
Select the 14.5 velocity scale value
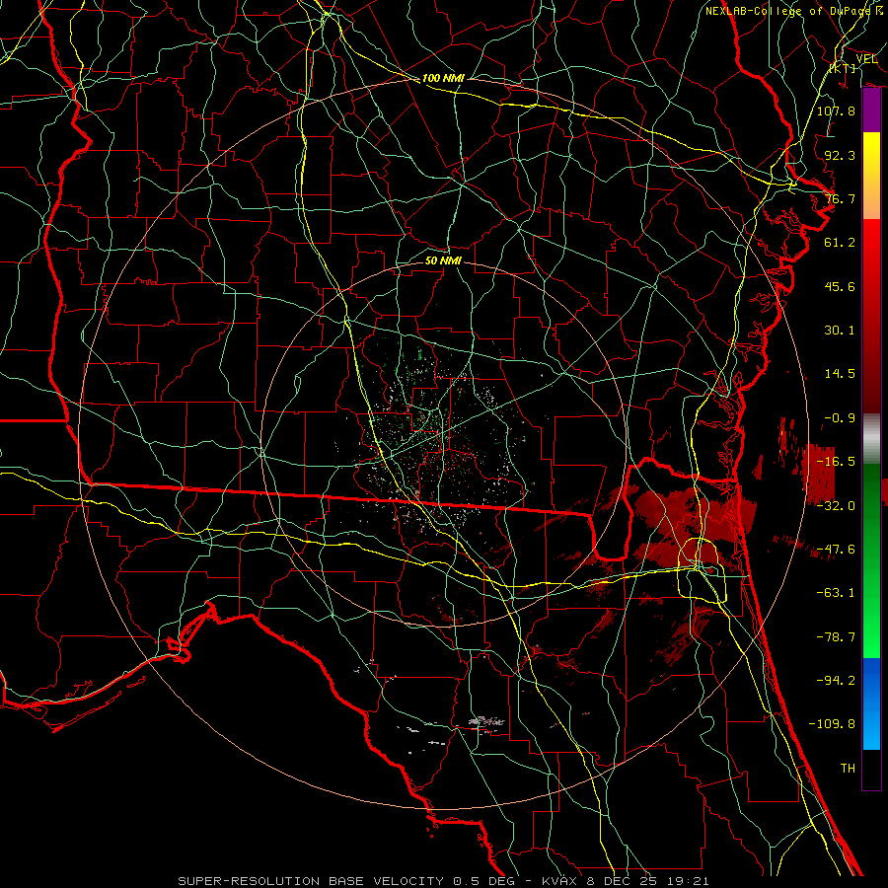coord(840,374)
